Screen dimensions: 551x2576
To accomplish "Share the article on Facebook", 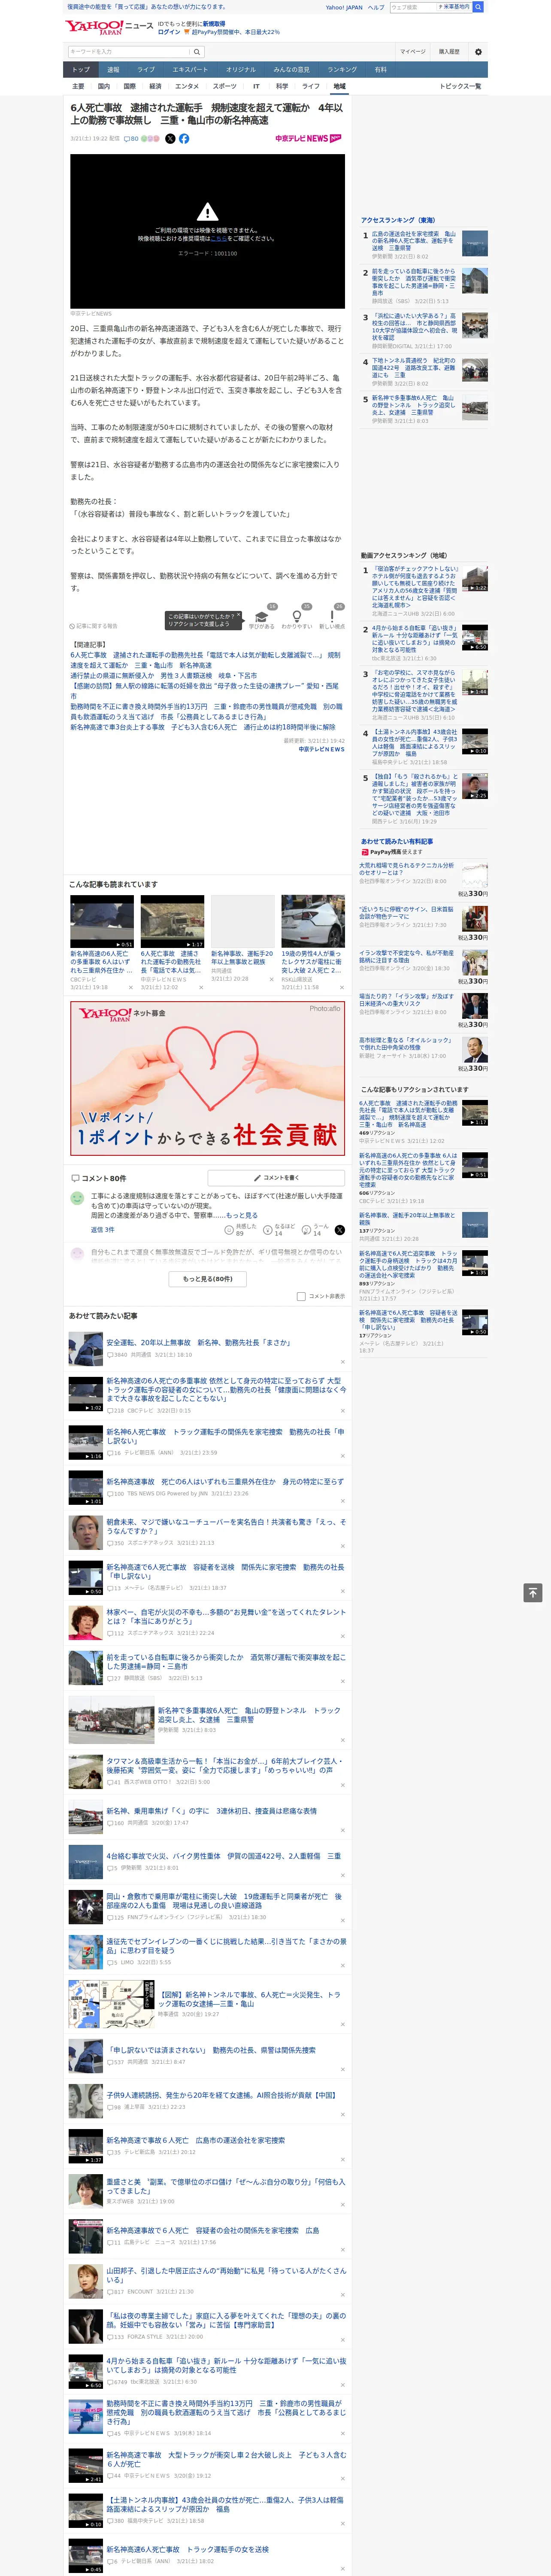I will pyautogui.click(x=184, y=139).
